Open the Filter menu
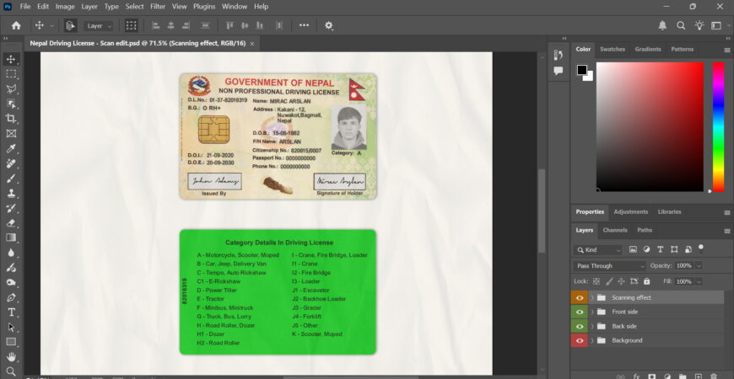The height and width of the screenshot is (379, 734). (158, 7)
